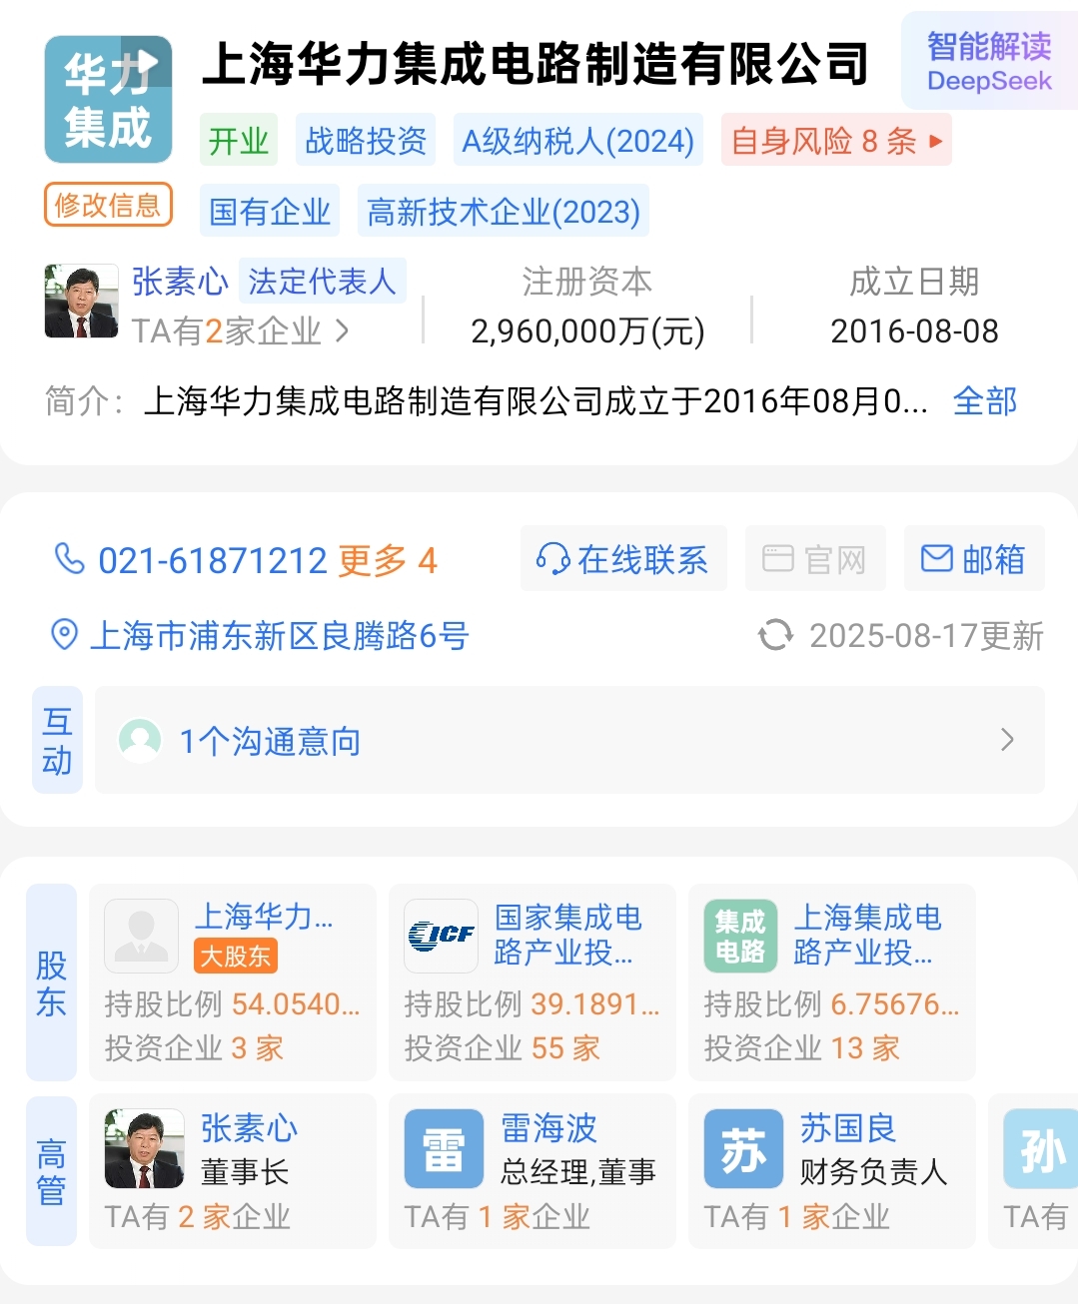Tap the refresh update icon

(775, 635)
